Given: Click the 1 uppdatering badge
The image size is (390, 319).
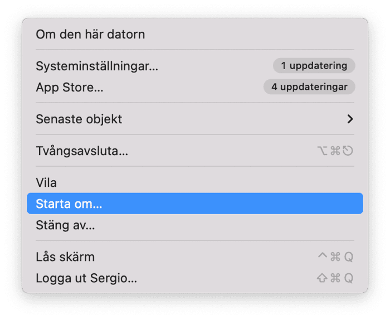Looking at the screenshot, I should pos(314,66).
